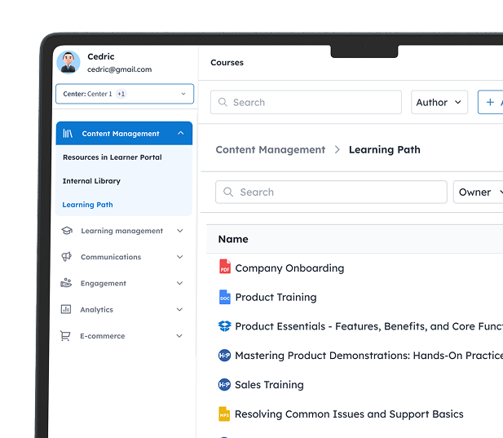Viewport: 503px width, 438px height.
Task: Click the Courses search field
Action: [x=306, y=102]
